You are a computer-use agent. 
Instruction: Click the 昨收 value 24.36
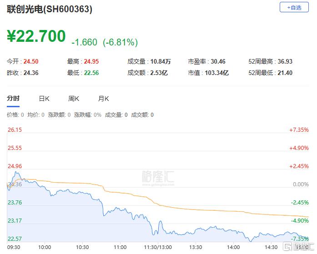click(x=31, y=73)
